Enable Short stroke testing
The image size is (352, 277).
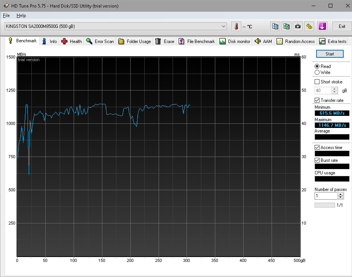pos(316,82)
